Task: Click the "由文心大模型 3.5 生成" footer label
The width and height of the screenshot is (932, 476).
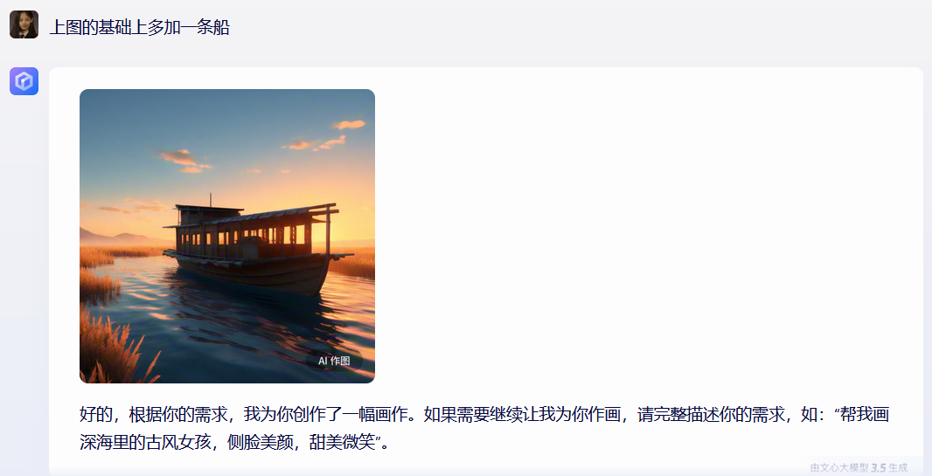Action: [x=859, y=467]
